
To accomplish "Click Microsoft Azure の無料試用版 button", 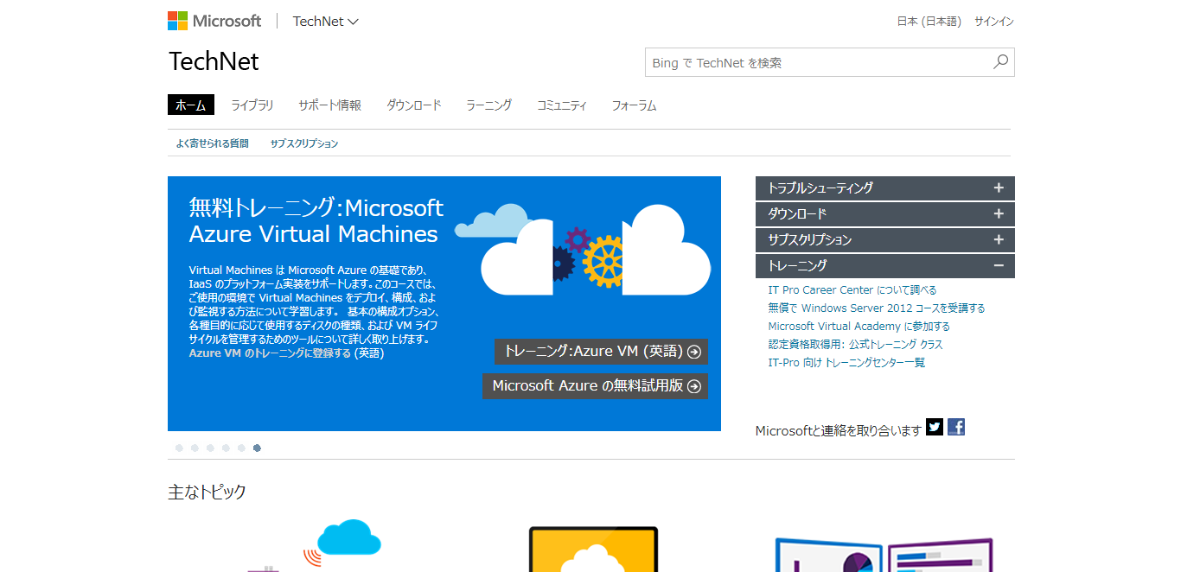I will tap(596, 386).
